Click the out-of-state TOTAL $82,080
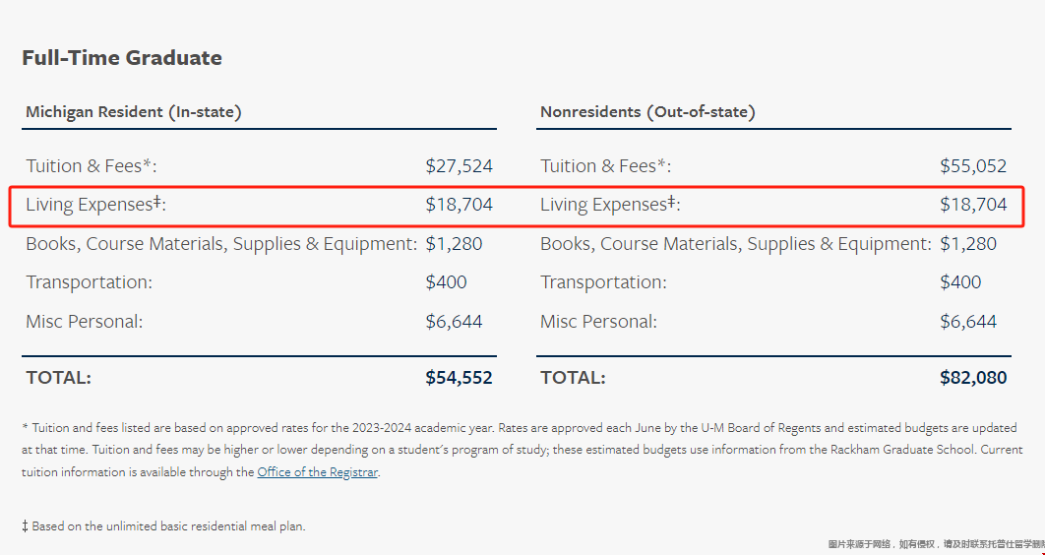 pyautogui.click(x=973, y=378)
